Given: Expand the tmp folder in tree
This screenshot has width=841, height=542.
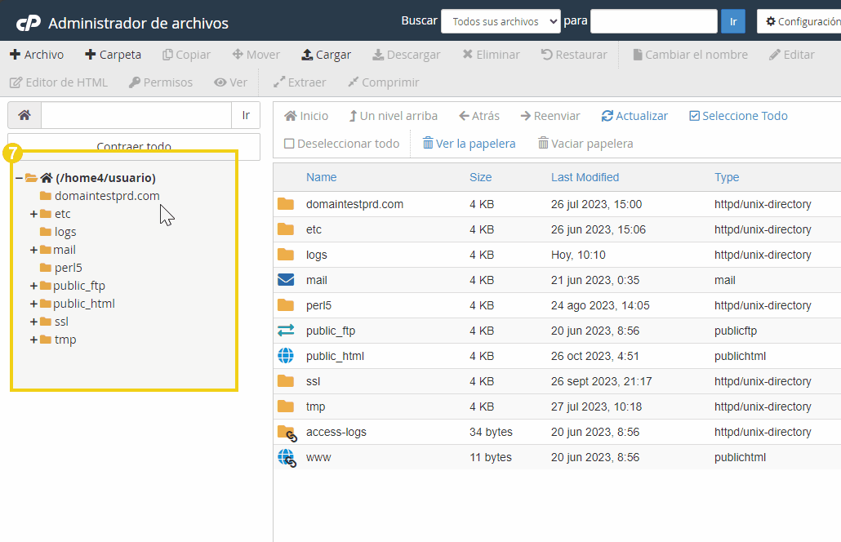Looking at the screenshot, I should tap(33, 340).
